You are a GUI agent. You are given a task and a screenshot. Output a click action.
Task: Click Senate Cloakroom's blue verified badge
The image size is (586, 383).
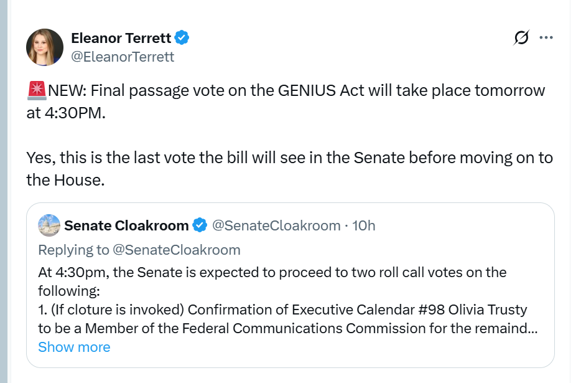point(200,225)
